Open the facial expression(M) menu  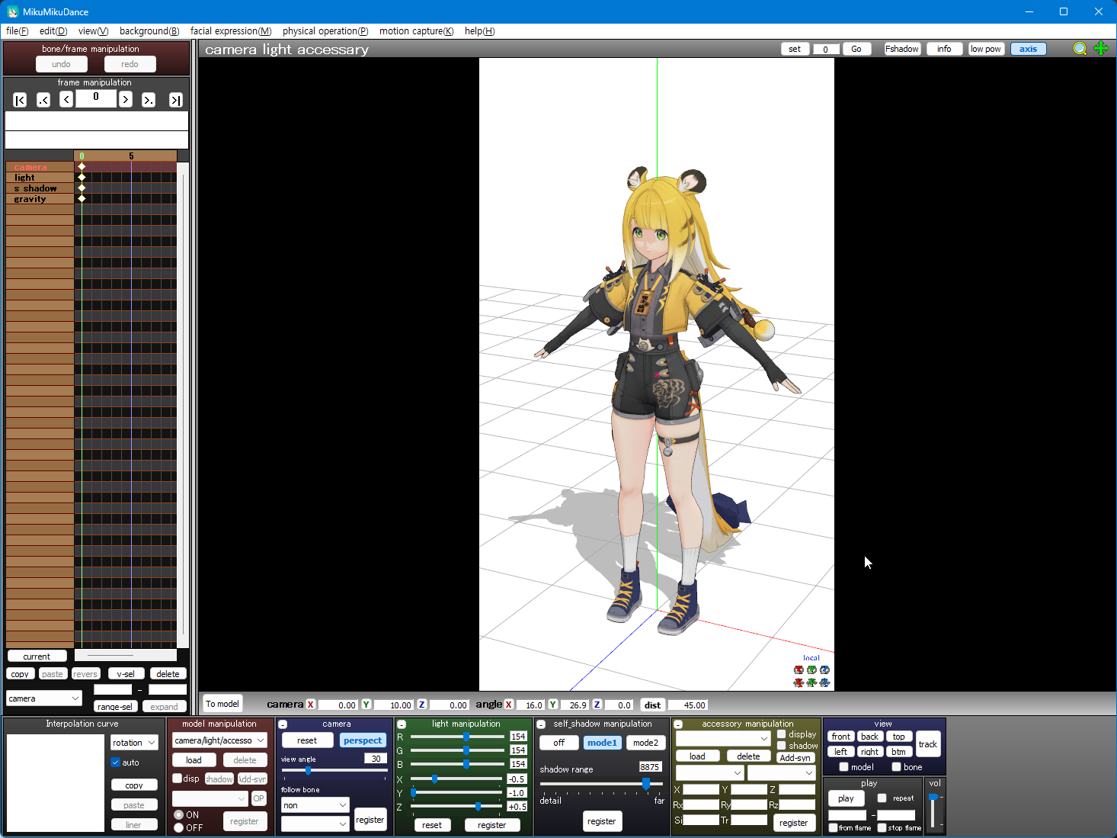[231, 31]
